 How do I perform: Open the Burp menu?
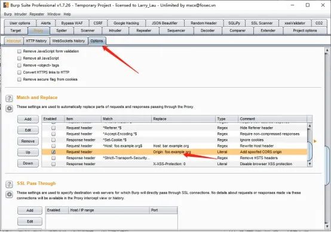[8, 14]
